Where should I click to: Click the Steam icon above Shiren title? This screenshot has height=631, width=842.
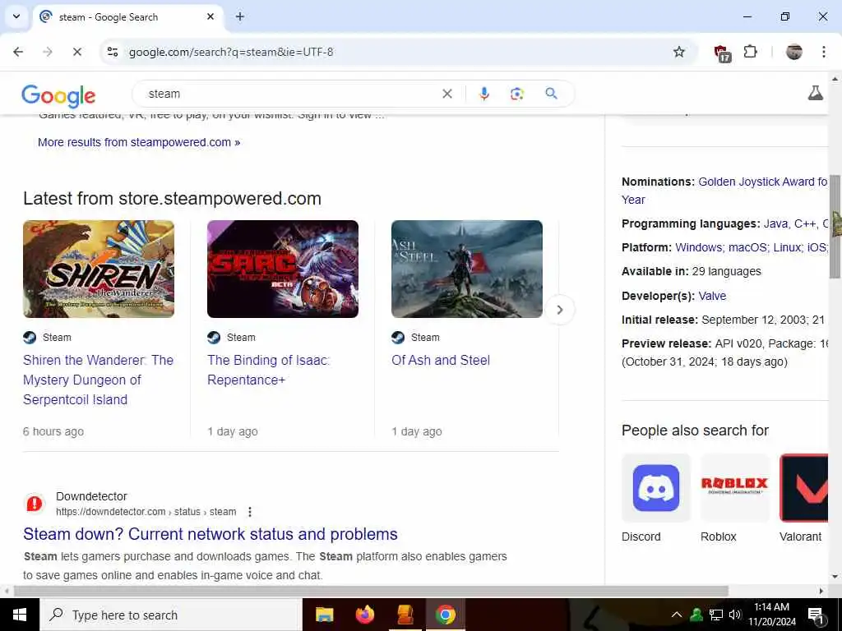click(x=30, y=338)
